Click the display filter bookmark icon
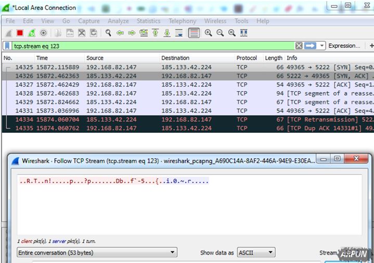Viewport: 374px width, 263px height. [x=8, y=46]
